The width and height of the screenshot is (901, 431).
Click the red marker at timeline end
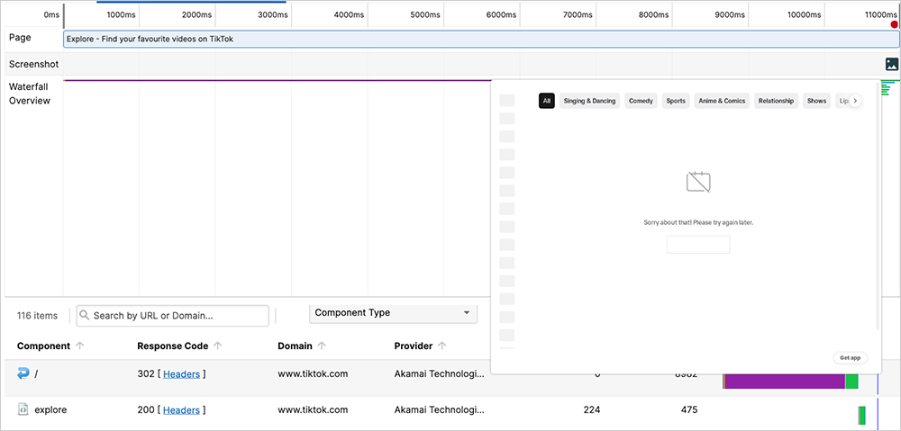pos(895,25)
